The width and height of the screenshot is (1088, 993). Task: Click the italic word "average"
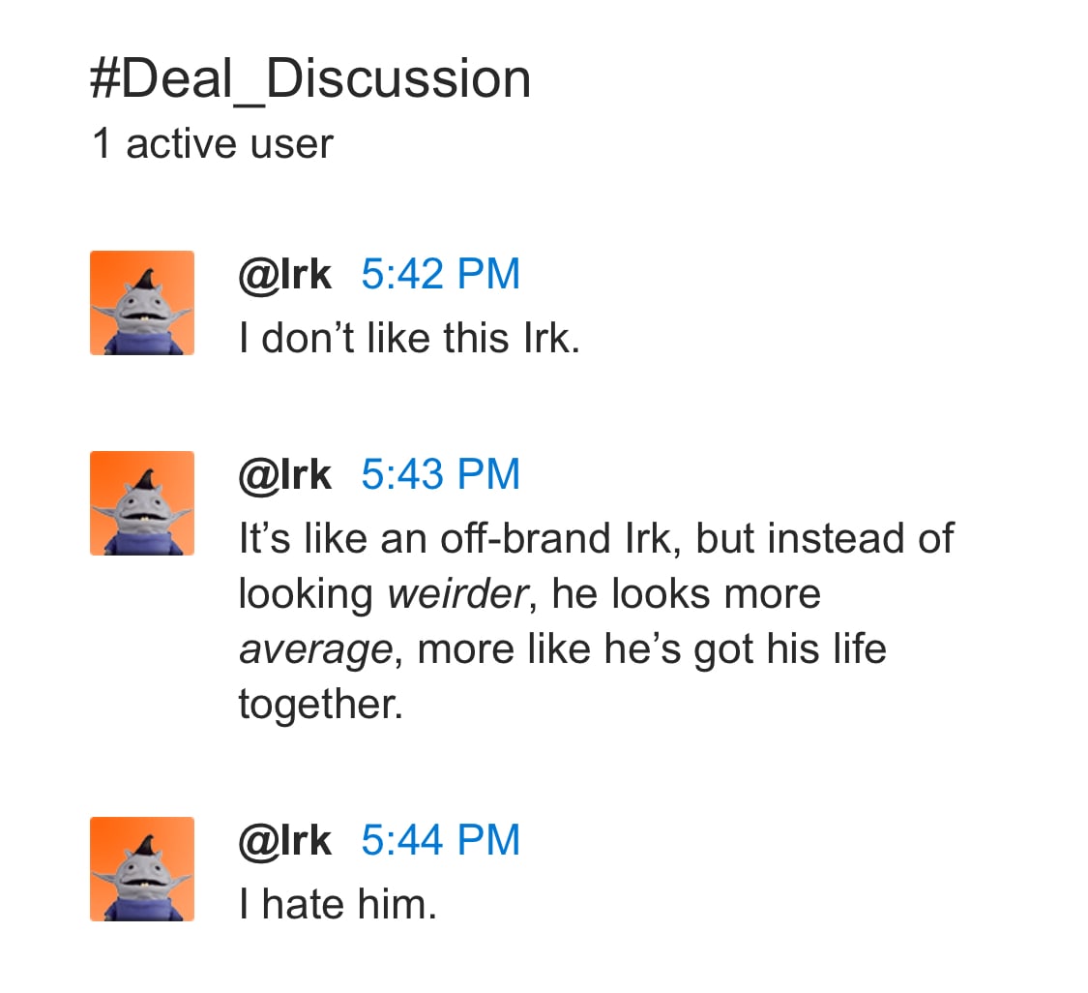pyautogui.click(x=314, y=649)
